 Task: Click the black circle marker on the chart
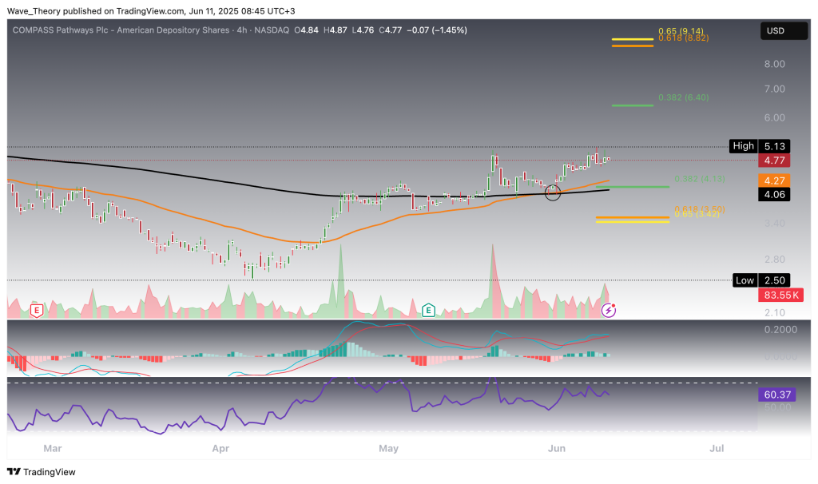tap(553, 192)
